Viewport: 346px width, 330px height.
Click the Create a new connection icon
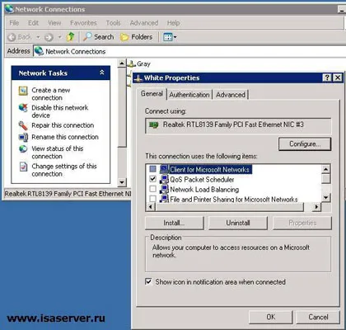(23, 91)
